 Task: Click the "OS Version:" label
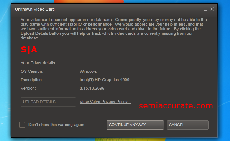click(x=32, y=71)
